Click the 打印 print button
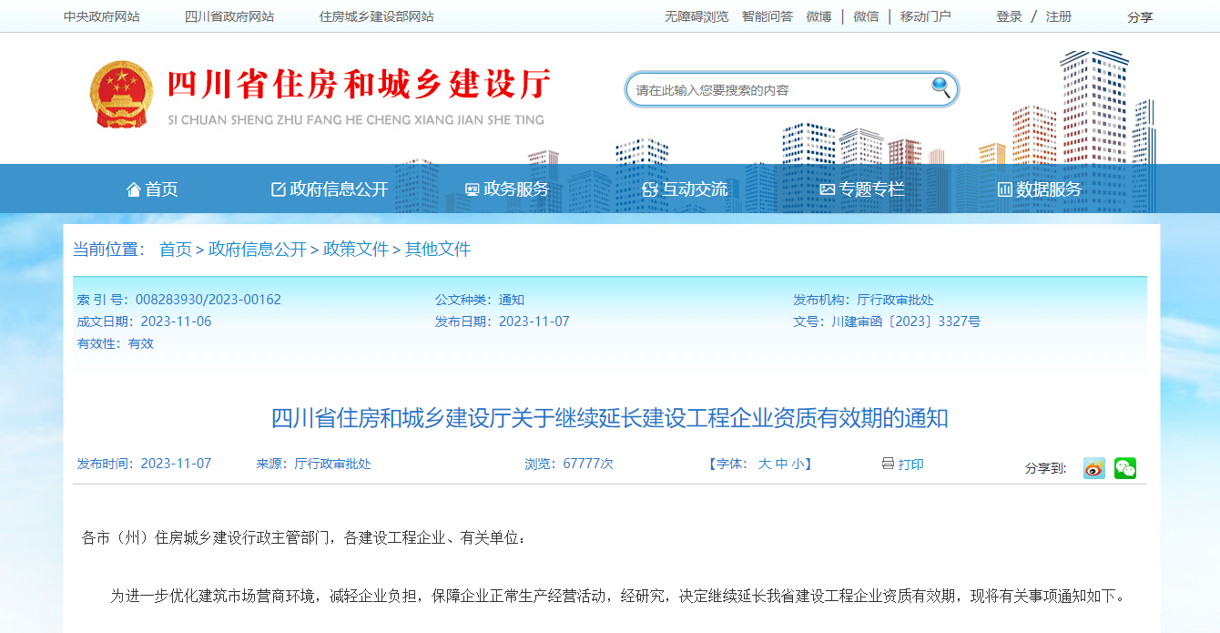The height and width of the screenshot is (633, 1220). 902,465
